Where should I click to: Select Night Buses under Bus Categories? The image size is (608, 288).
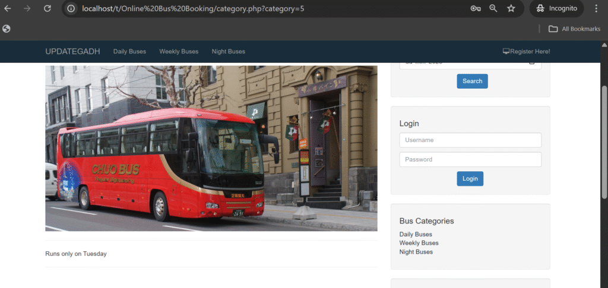(x=416, y=252)
